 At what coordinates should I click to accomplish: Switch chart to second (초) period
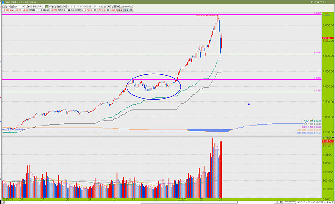62,7
